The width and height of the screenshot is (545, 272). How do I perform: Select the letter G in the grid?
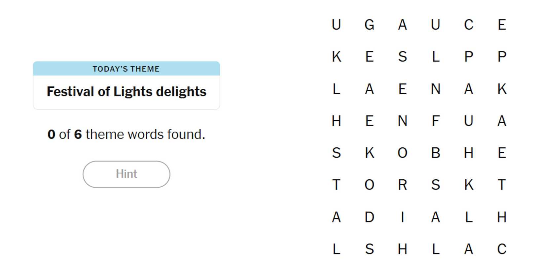(x=369, y=25)
